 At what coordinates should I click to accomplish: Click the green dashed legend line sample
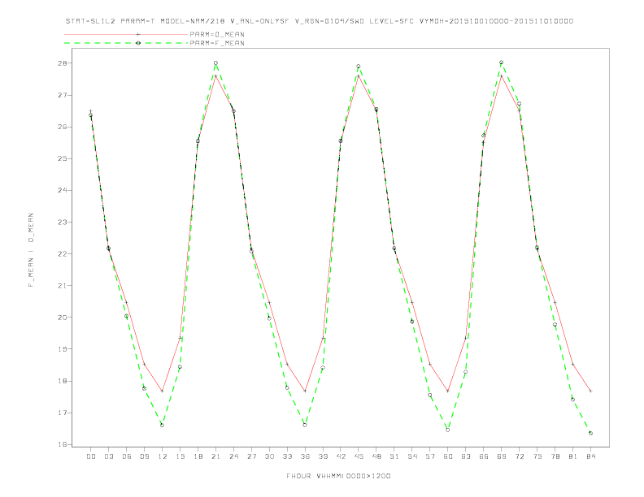pos(126,43)
